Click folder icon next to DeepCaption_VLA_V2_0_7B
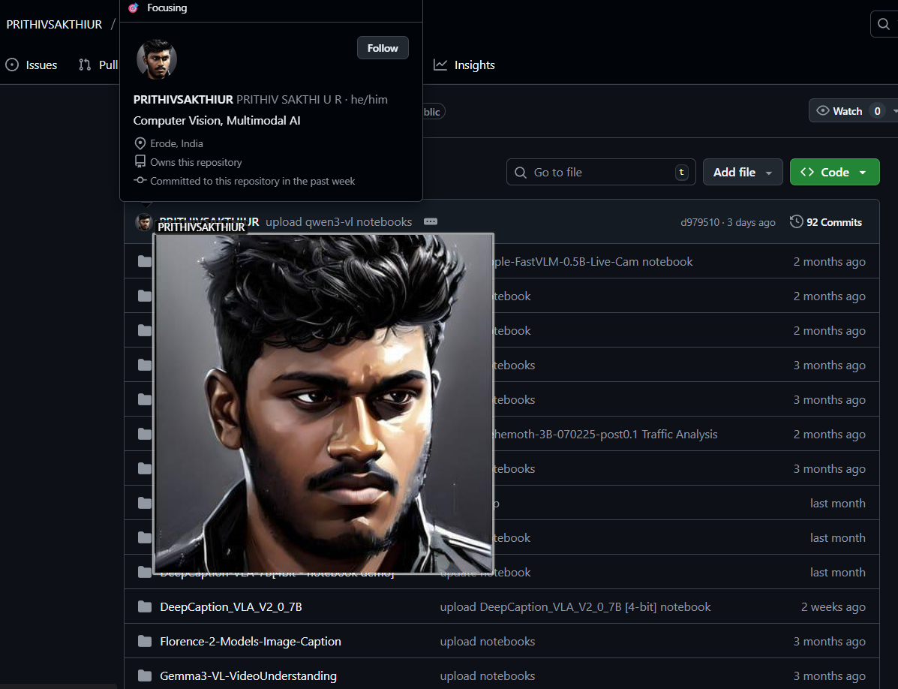This screenshot has height=689, width=898. 145,606
